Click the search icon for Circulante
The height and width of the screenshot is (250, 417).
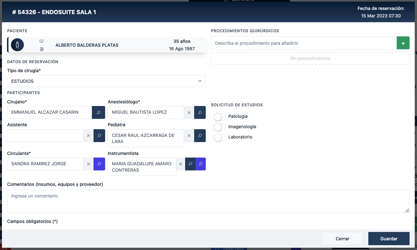click(x=99, y=164)
